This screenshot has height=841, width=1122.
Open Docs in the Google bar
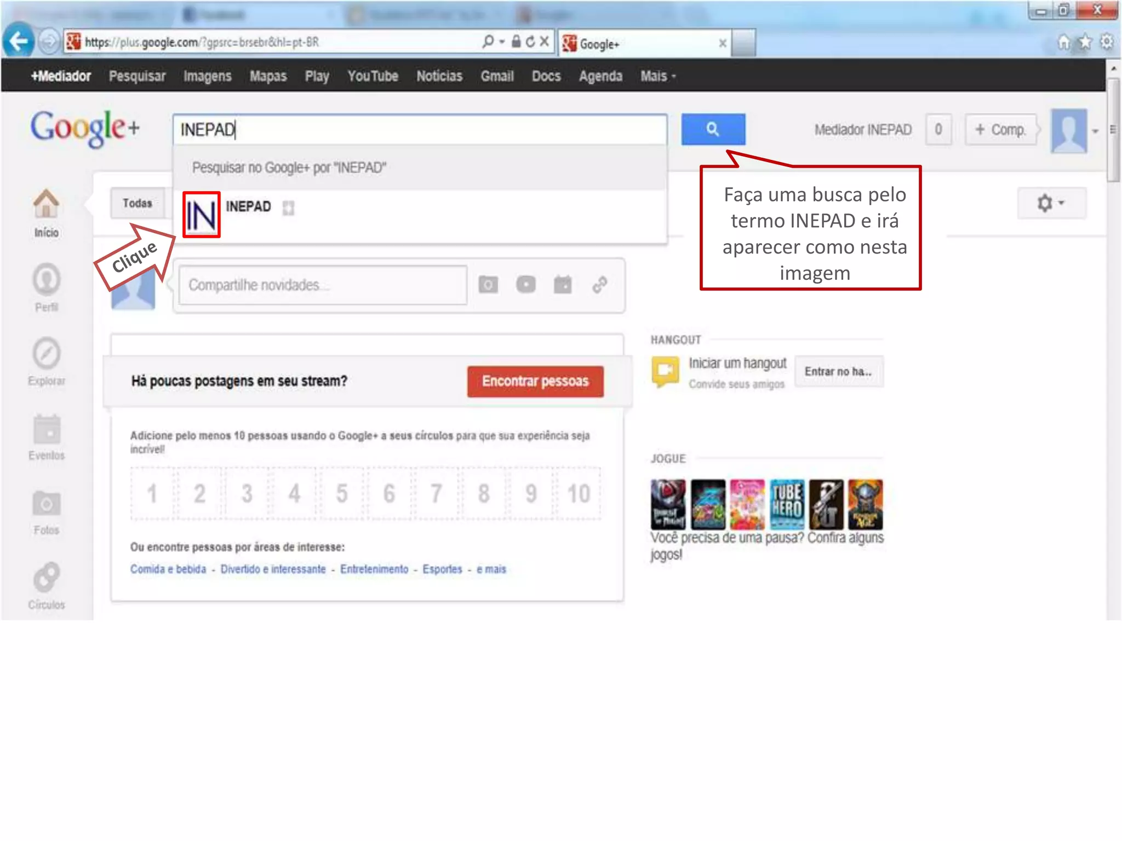coord(546,76)
